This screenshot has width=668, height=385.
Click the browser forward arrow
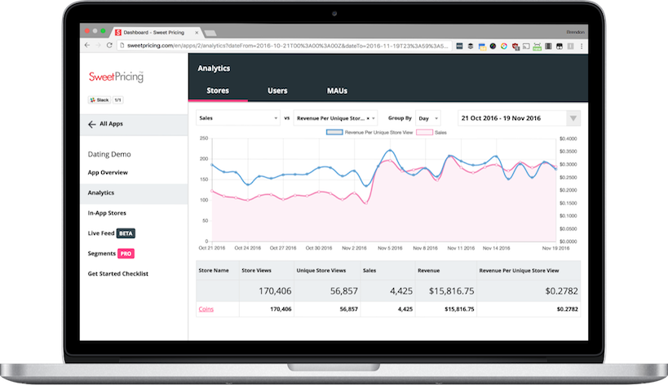pyautogui.click(x=98, y=45)
